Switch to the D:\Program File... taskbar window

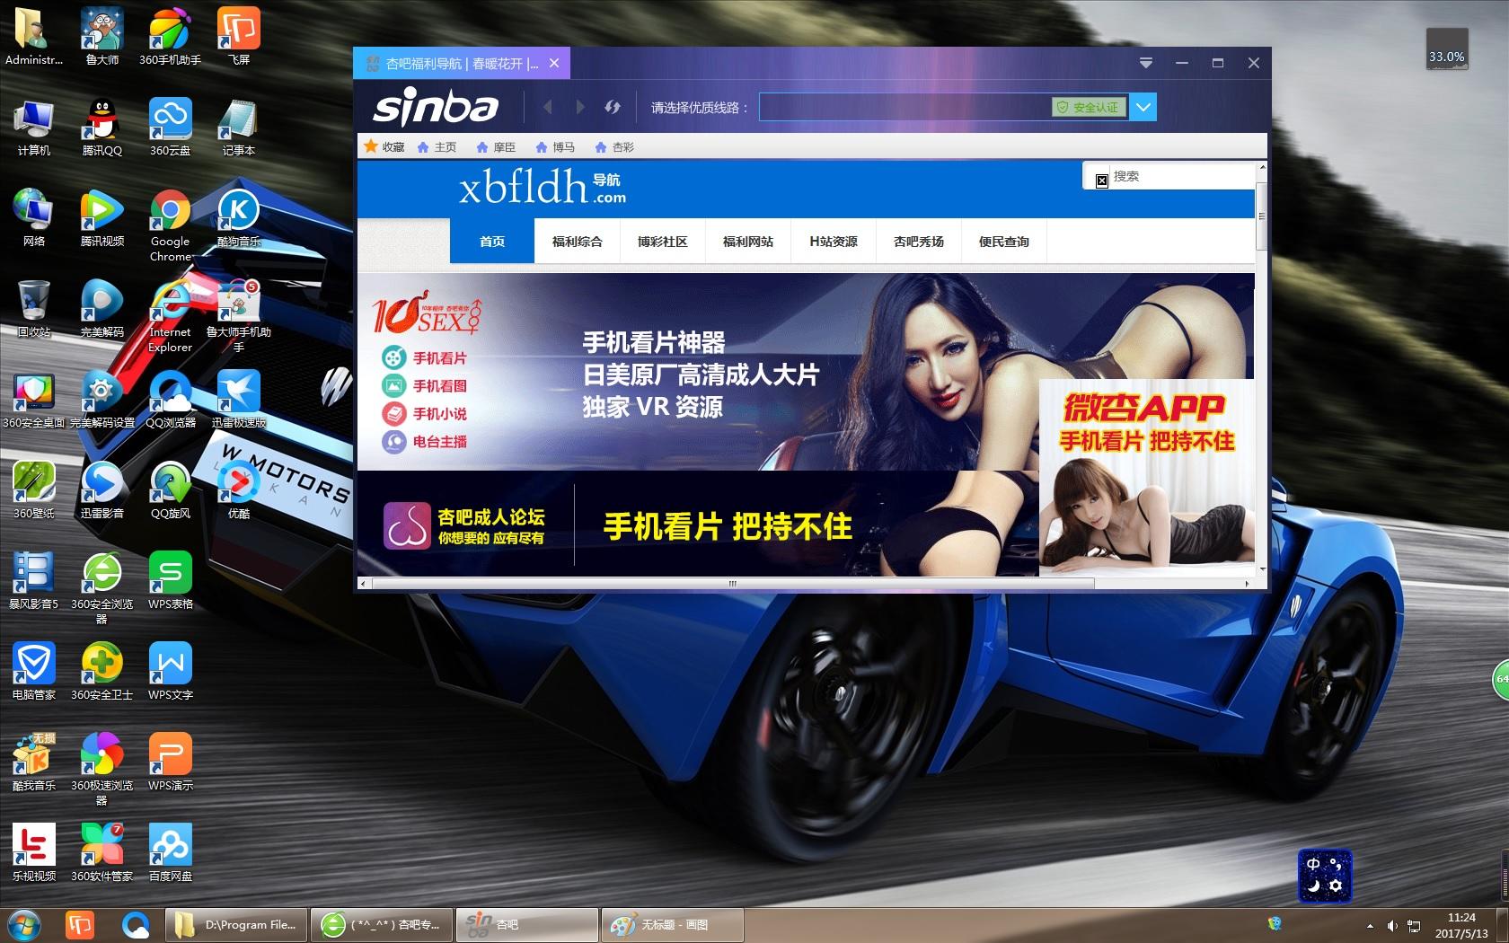[x=236, y=924]
